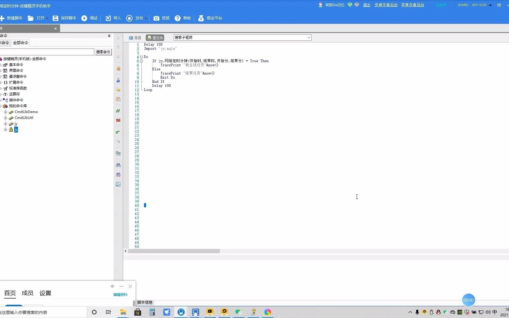
Task: Open the calculator app in the taskbar
Action: 152,312
